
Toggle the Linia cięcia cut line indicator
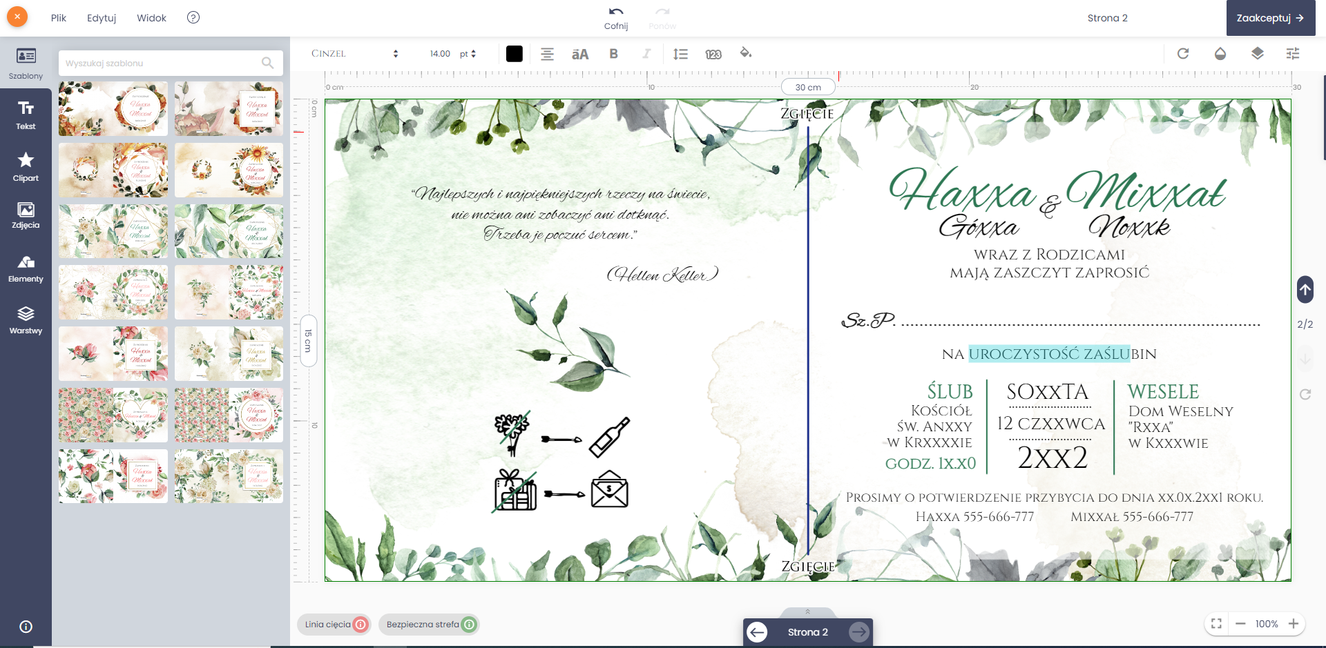(334, 625)
